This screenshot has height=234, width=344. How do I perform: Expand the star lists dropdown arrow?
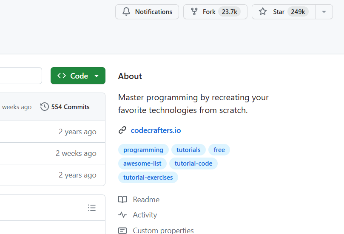tap(324, 12)
